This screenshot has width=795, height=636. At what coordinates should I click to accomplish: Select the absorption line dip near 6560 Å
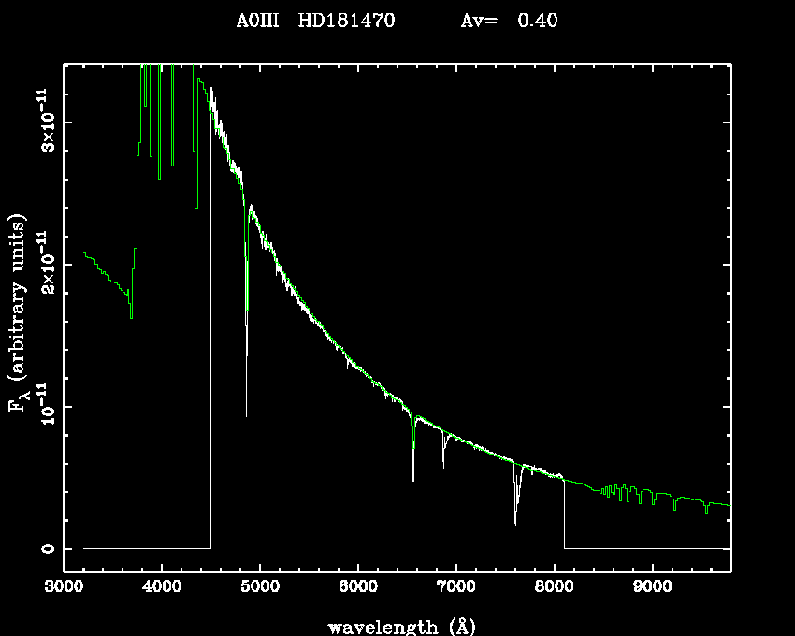[x=413, y=480]
